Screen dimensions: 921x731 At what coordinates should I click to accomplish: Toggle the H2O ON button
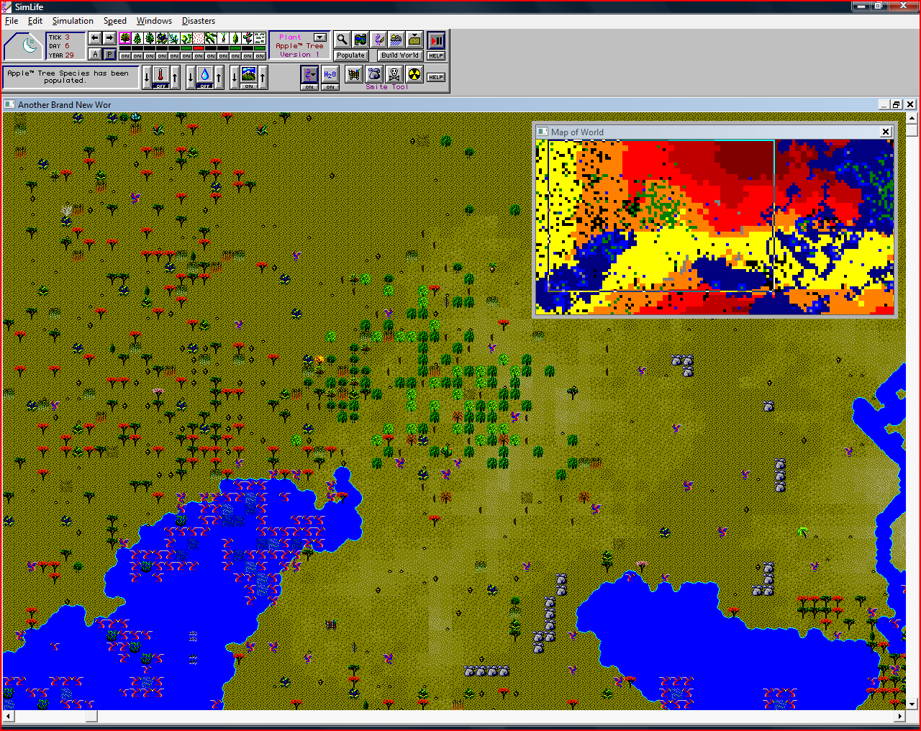point(330,87)
